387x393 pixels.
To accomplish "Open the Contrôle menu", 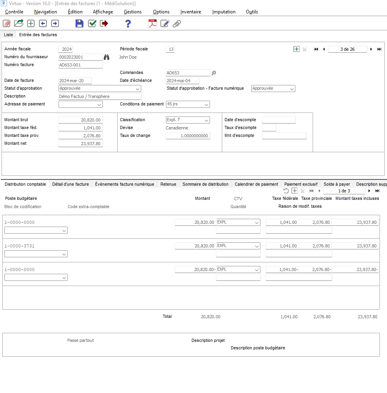I will click(x=14, y=12).
